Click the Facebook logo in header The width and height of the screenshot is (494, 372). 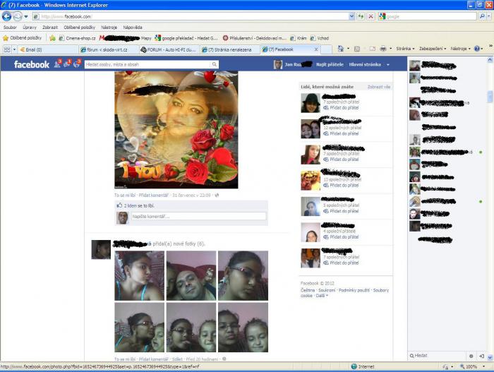[32, 64]
